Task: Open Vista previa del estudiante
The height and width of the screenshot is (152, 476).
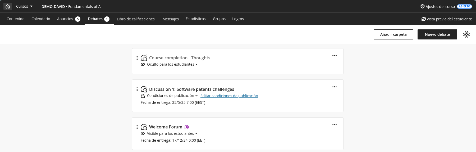Action: 447,19
